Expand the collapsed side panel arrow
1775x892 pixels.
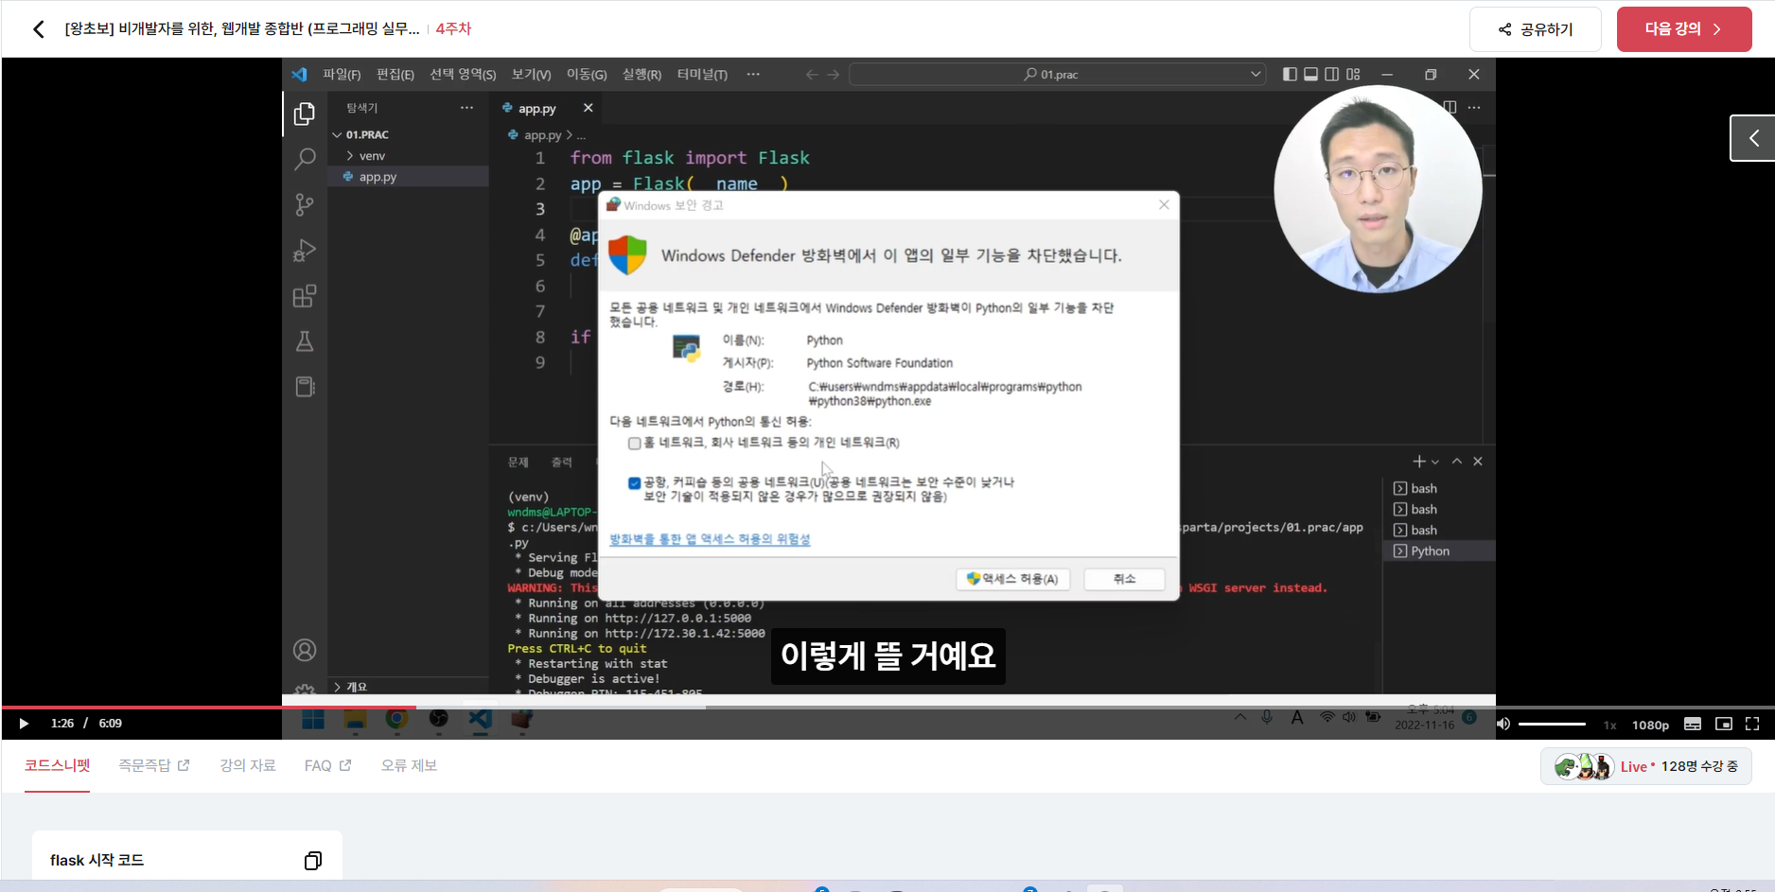coord(1753,138)
